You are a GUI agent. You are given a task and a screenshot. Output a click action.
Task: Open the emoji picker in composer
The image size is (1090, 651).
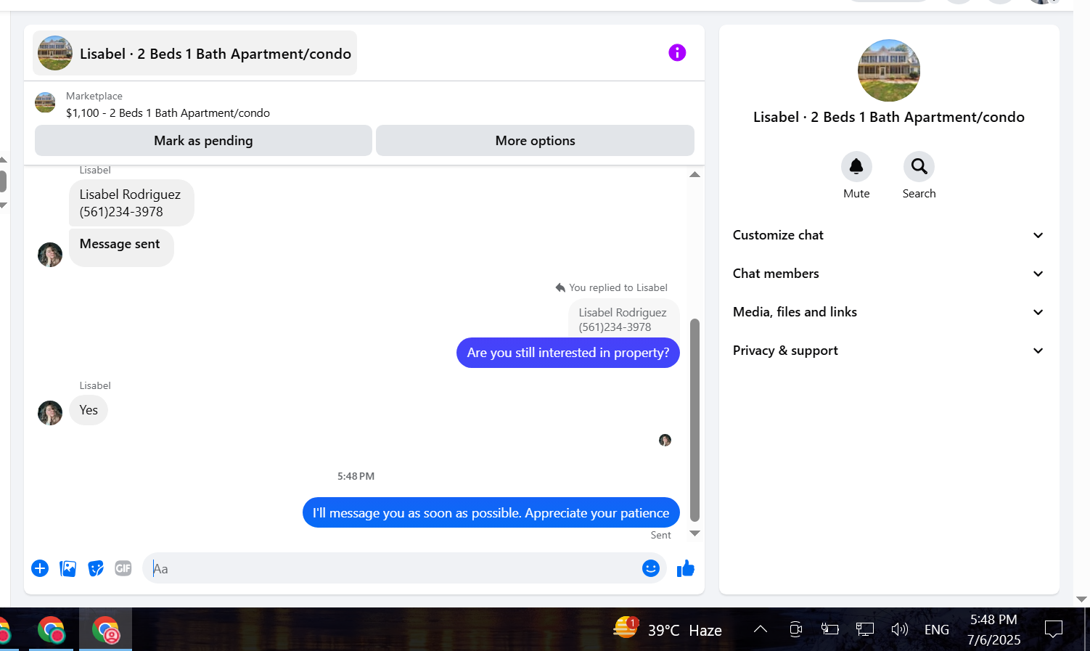click(651, 568)
